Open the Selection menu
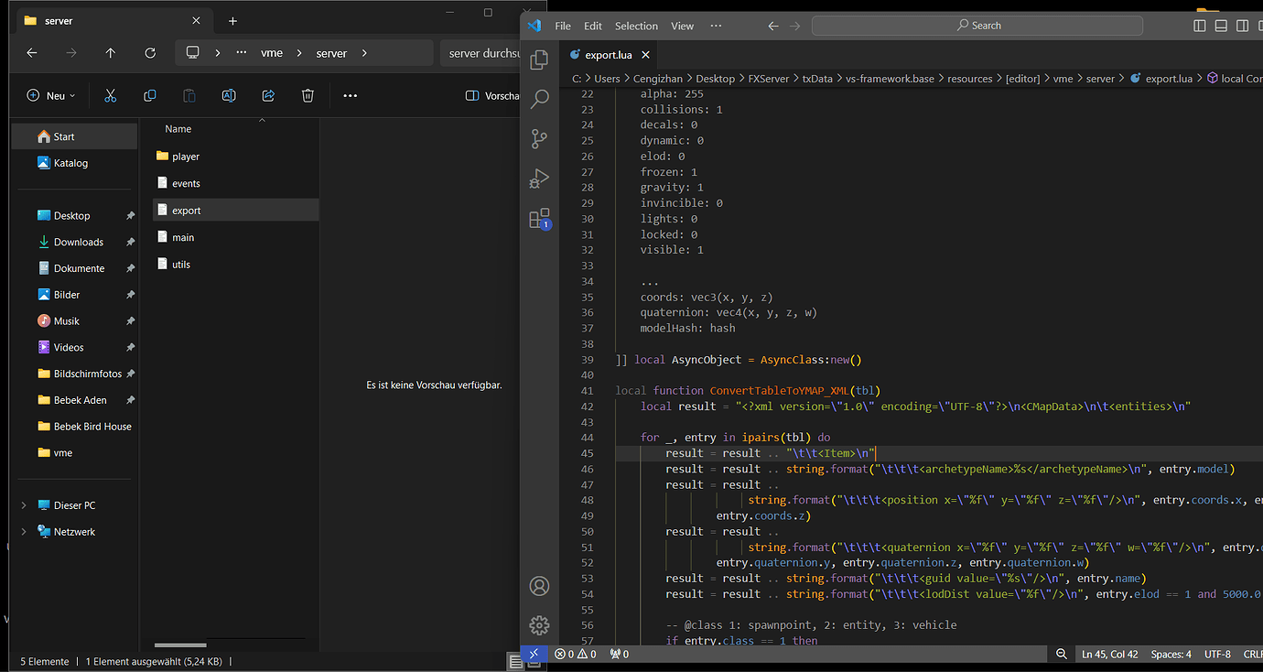The image size is (1263, 672). click(x=636, y=26)
